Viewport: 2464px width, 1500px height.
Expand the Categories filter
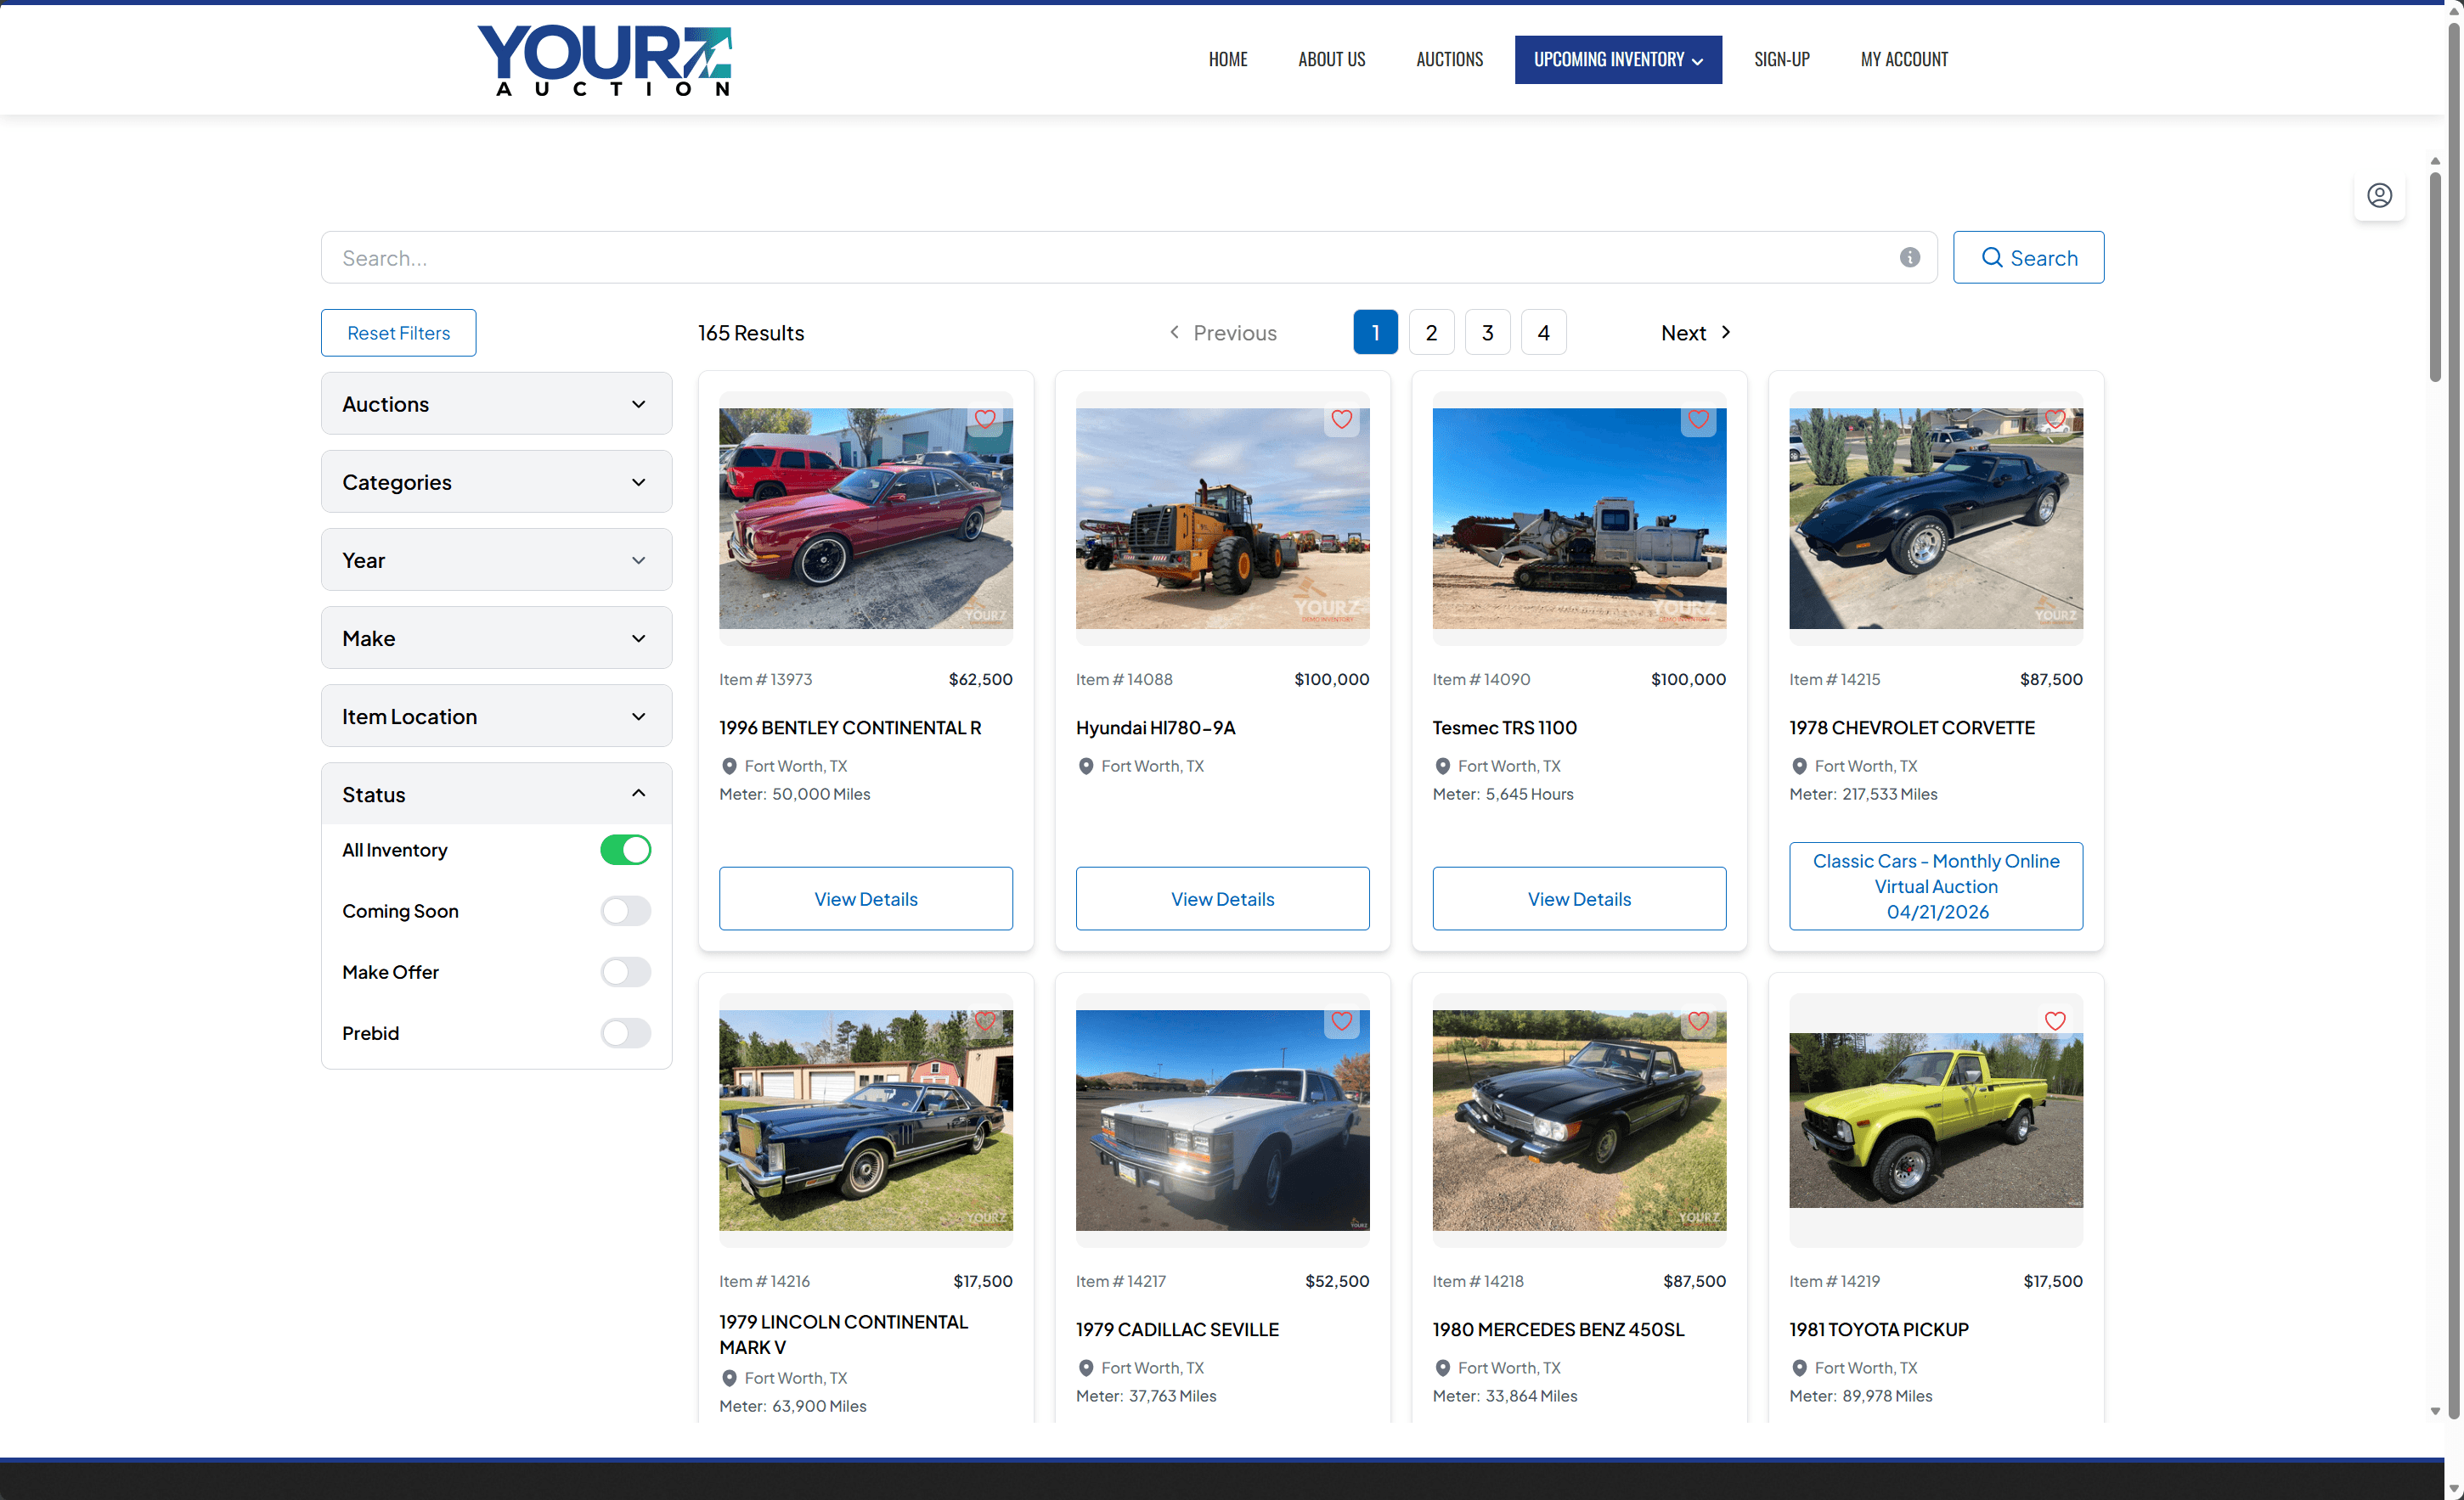click(x=496, y=481)
